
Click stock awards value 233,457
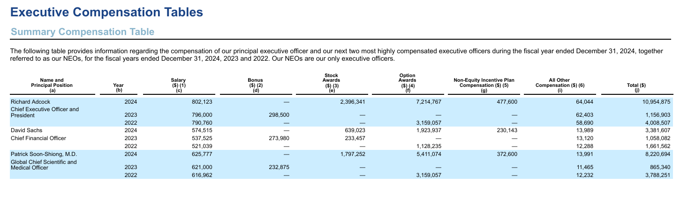click(x=355, y=138)
